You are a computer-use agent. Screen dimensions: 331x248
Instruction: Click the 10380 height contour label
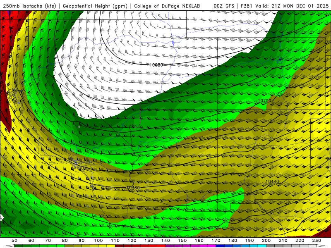point(133,188)
